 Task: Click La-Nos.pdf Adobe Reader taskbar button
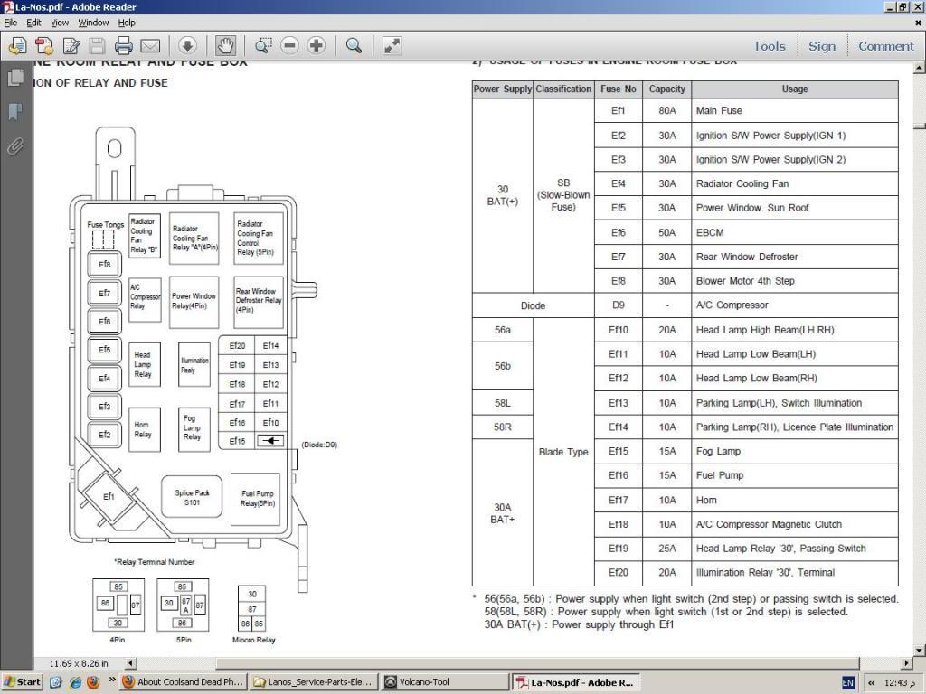click(575, 682)
